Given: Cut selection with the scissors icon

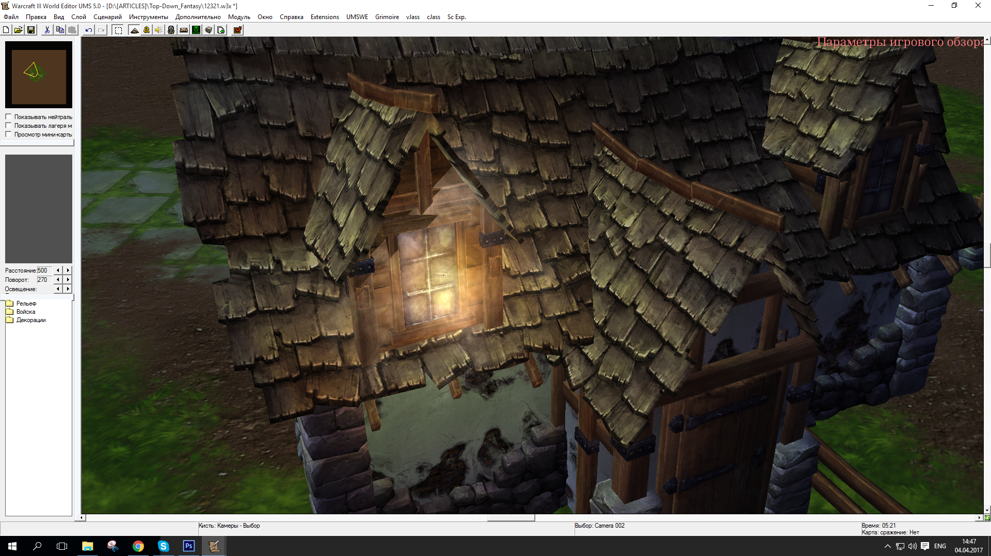Looking at the screenshot, I should coord(47,30).
